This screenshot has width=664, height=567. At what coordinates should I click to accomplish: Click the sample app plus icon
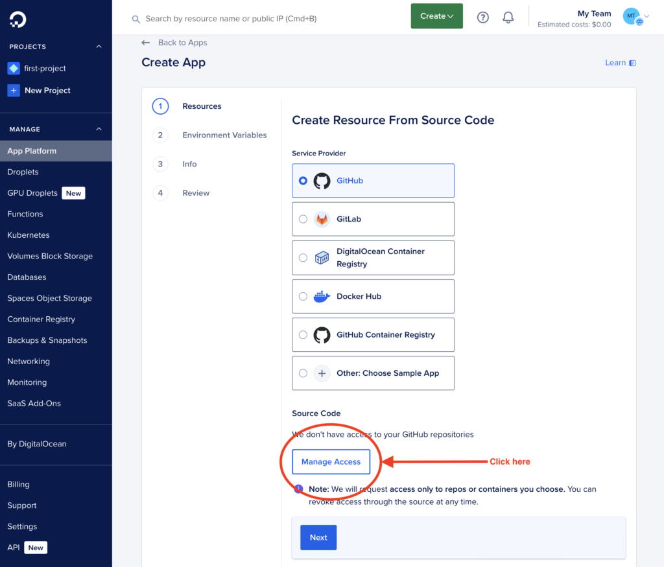[x=322, y=373]
